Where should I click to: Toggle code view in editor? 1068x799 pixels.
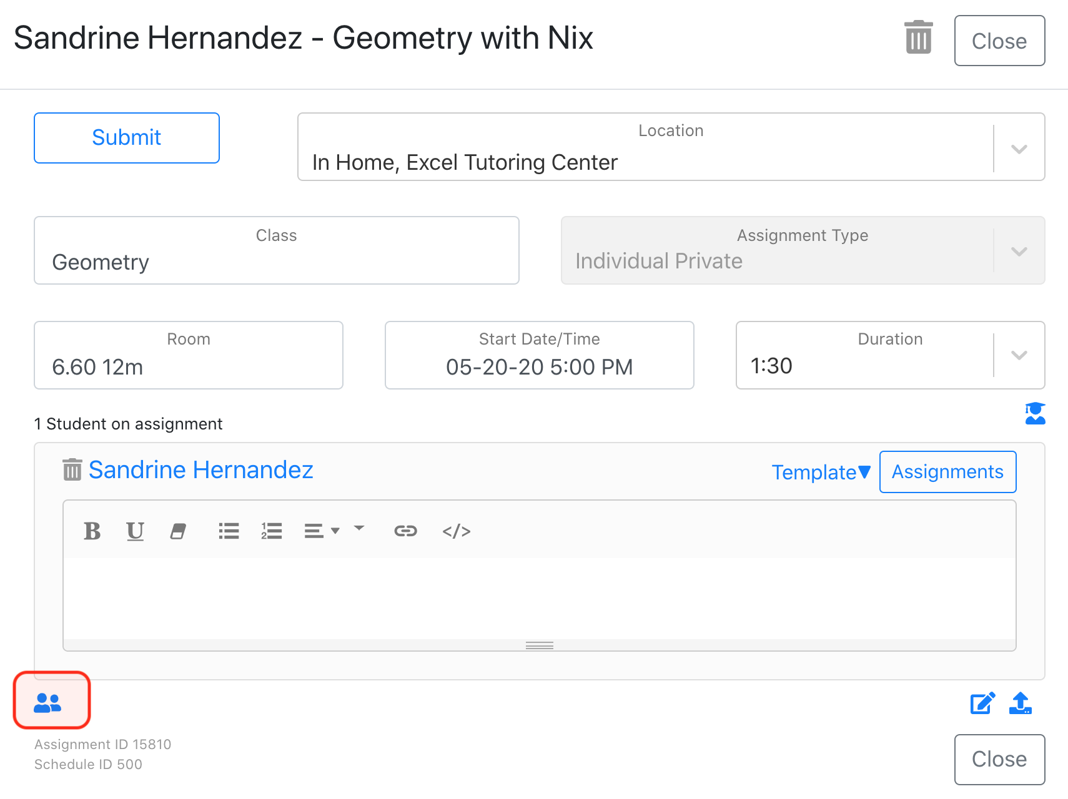(x=457, y=531)
